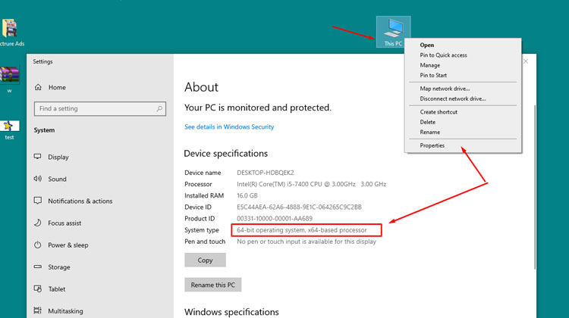The image size is (569, 318).
Task: Click the search magnifier in Find a setting
Action: pos(160,109)
